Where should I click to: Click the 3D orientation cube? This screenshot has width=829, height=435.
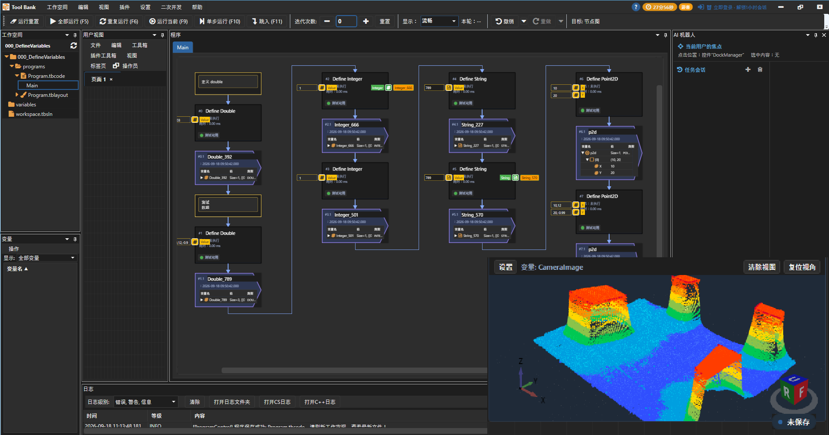[x=794, y=390]
